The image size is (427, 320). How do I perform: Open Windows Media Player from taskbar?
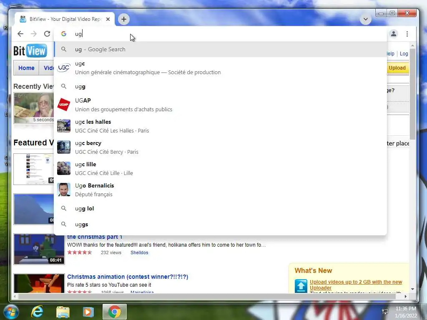click(88, 312)
